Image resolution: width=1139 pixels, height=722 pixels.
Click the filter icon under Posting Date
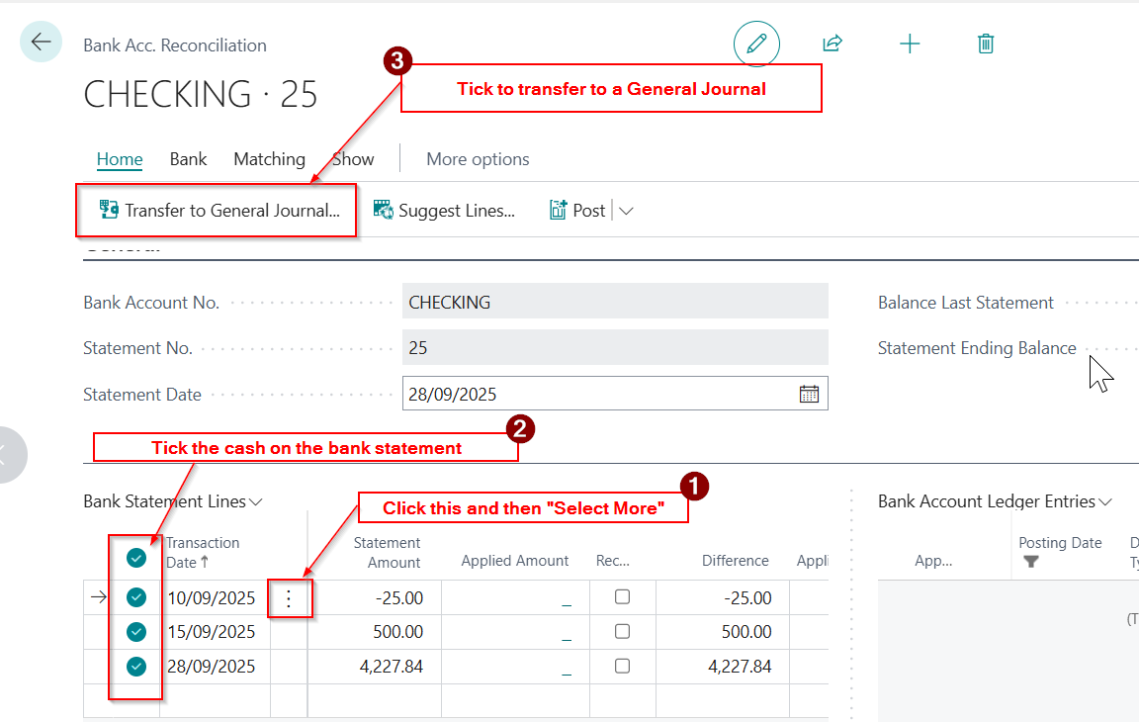[1031, 562]
